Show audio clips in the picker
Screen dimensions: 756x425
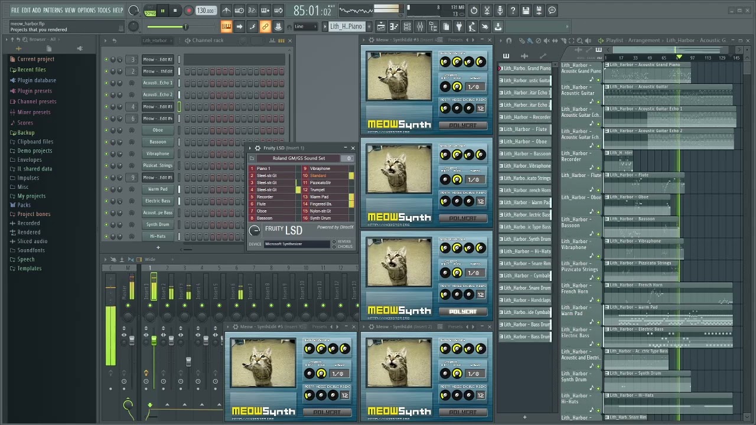pos(524,56)
